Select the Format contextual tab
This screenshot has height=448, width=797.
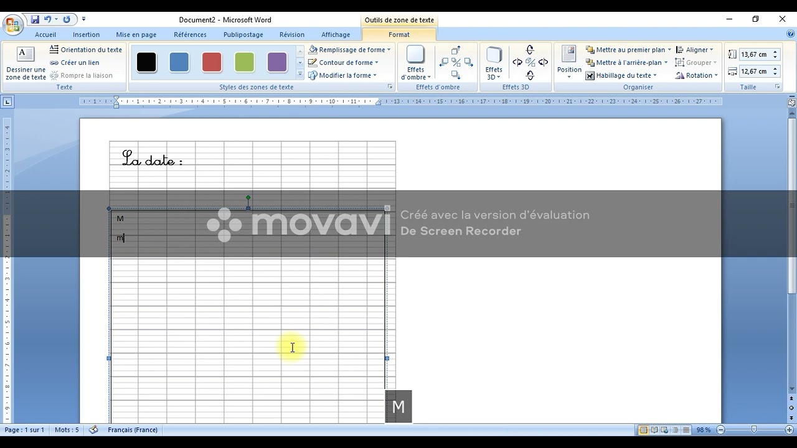(x=398, y=35)
